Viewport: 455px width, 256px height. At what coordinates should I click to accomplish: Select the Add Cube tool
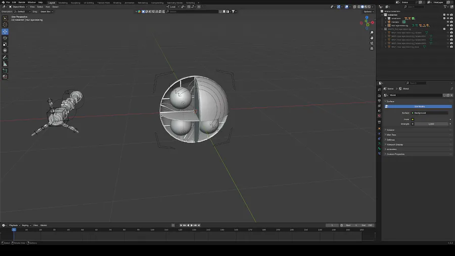[5, 70]
